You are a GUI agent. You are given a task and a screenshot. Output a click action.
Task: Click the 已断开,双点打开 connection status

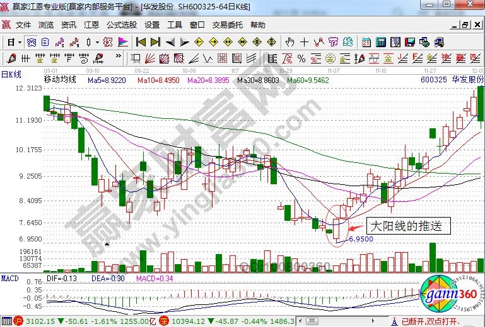[x=431, y=321]
